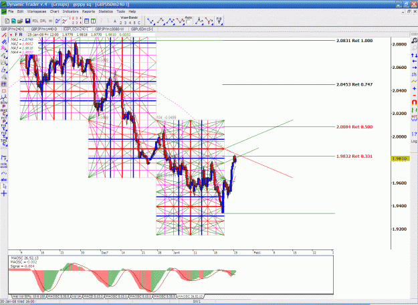Select Wave Bands letter C
Viewport: 418px width, 305px height.
(139, 23)
